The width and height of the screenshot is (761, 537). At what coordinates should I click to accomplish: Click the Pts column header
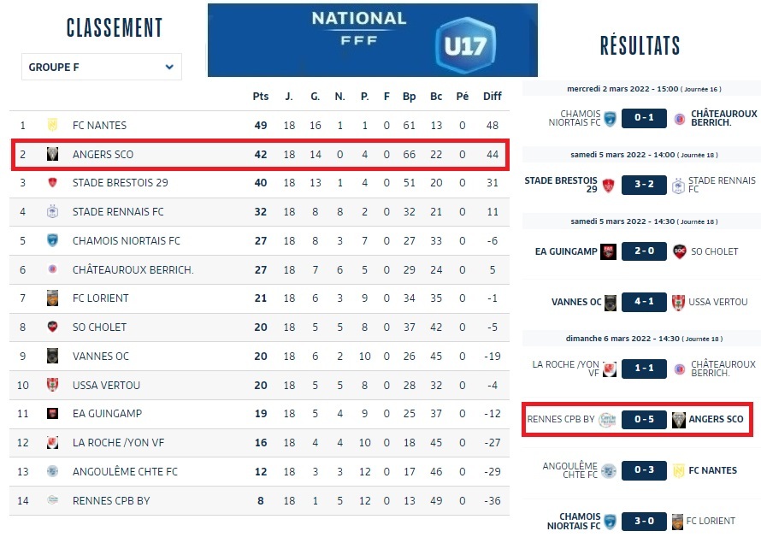pos(261,97)
